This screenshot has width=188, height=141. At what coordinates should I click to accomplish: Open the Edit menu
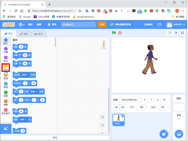click(39, 25)
